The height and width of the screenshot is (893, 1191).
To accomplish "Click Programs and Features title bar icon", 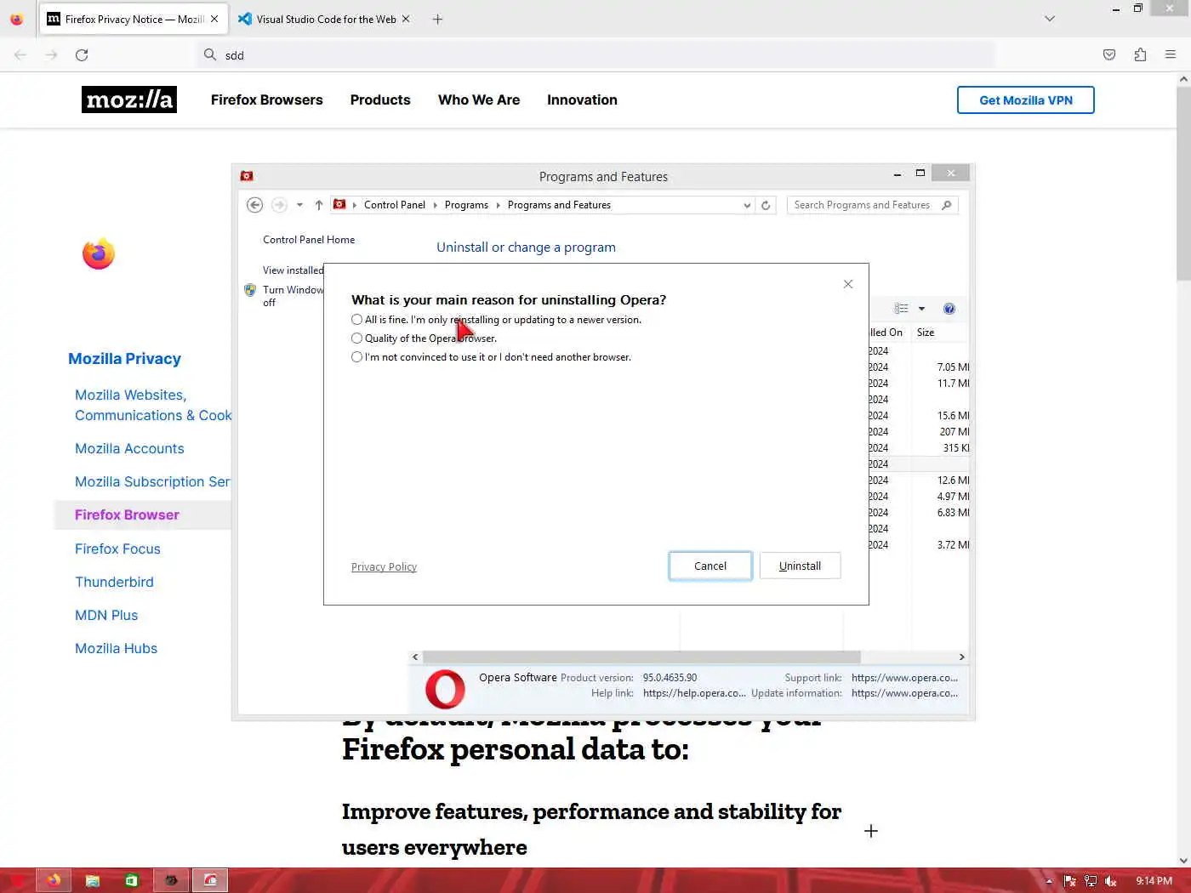I will click(x=247, y=176).
